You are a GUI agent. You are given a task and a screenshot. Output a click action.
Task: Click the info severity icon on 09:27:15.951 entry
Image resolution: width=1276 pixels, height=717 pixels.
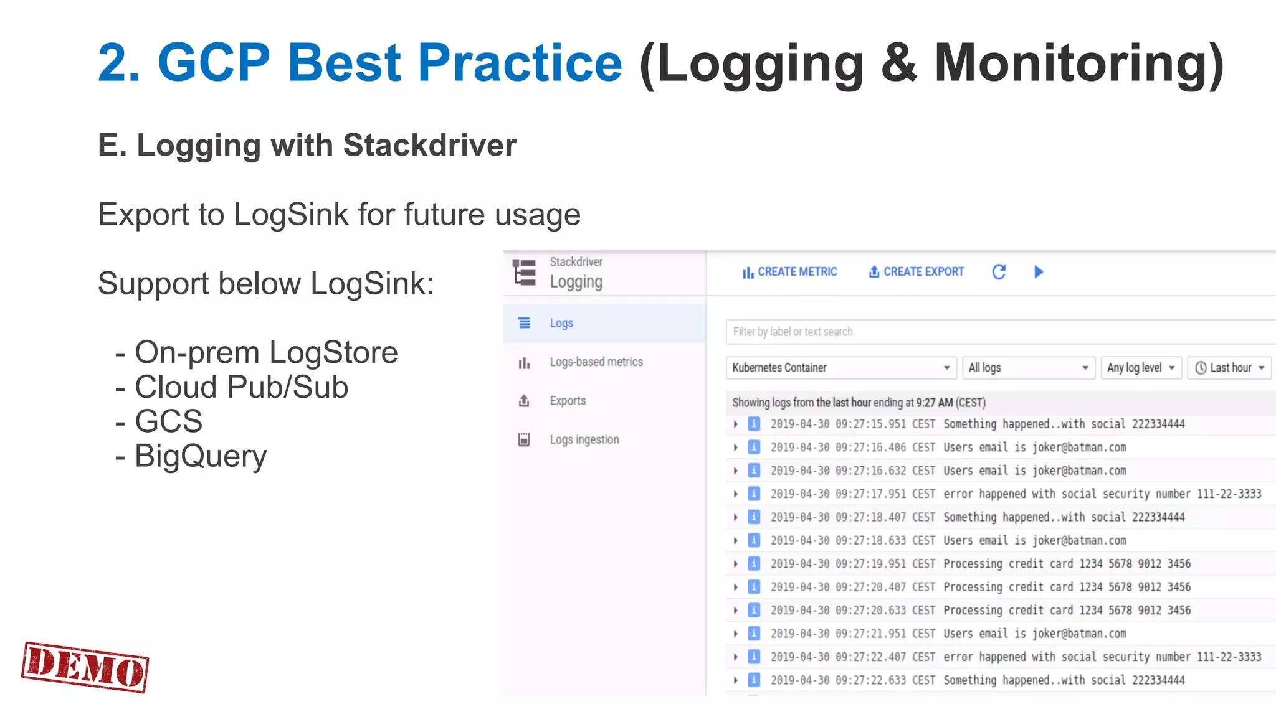(754, 424)
